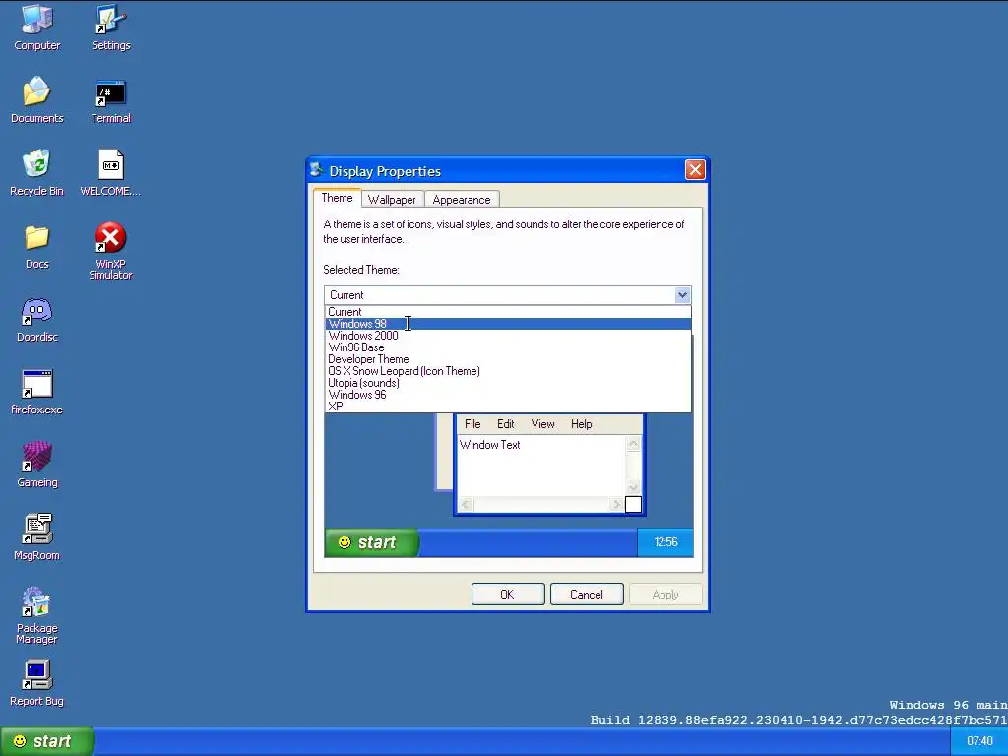Choose XP theme option

tap(508, 407)
